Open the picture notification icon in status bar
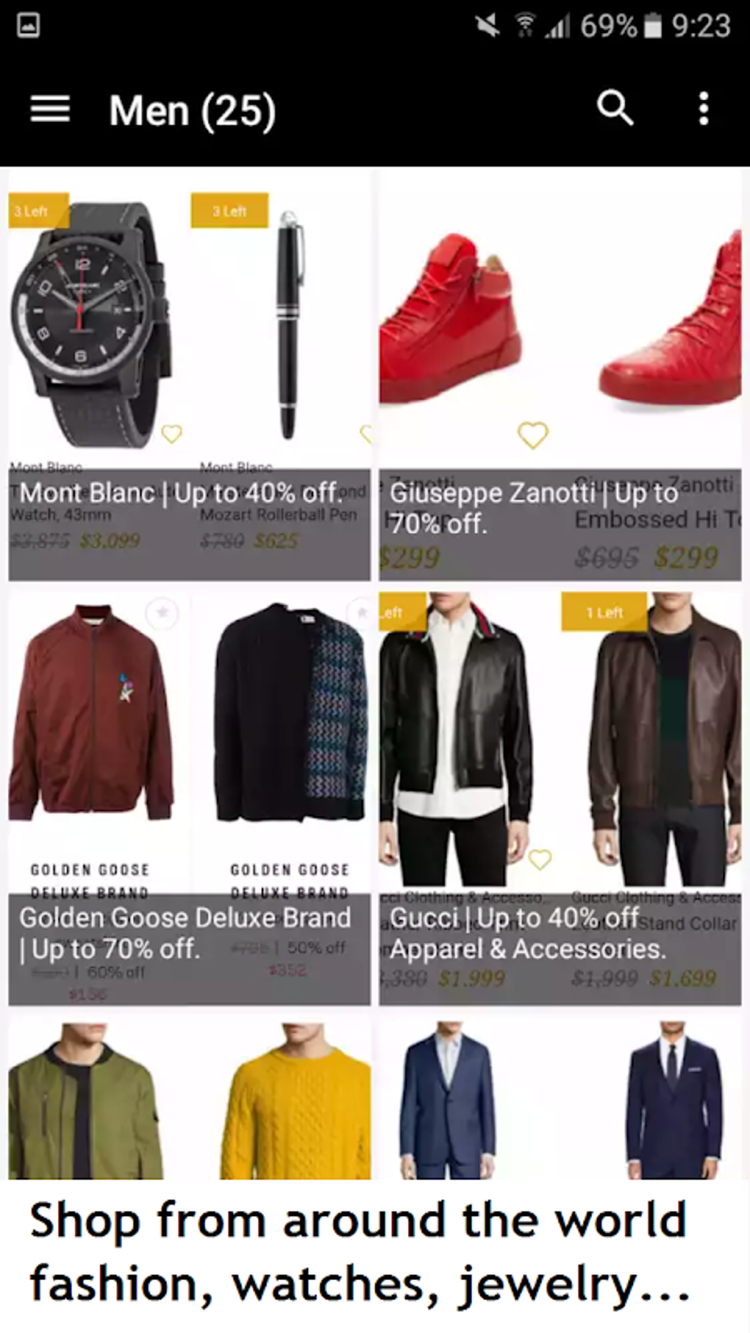This screenshot has height=1333, width=750. point(28,26)
